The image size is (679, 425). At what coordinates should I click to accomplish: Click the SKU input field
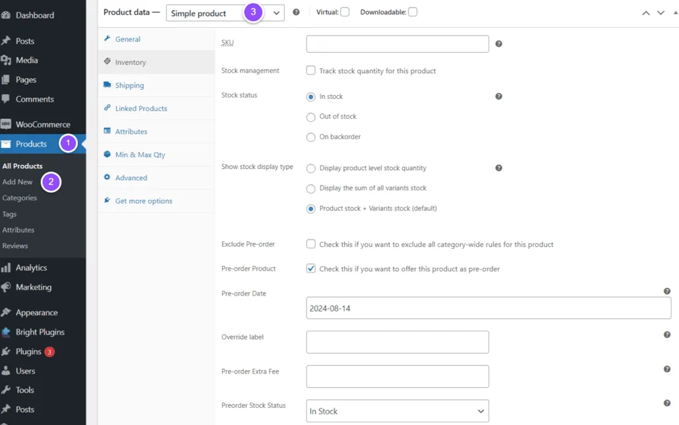pos(398,44)
